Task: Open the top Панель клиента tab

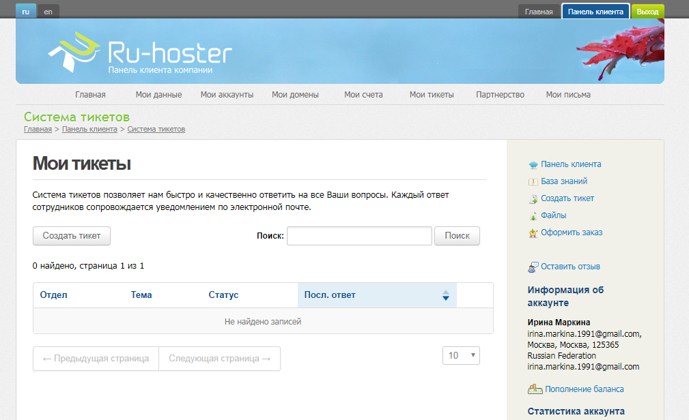Action: click(x=595, y=12)
